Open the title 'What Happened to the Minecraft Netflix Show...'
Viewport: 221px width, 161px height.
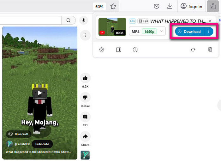pos(38,152)
